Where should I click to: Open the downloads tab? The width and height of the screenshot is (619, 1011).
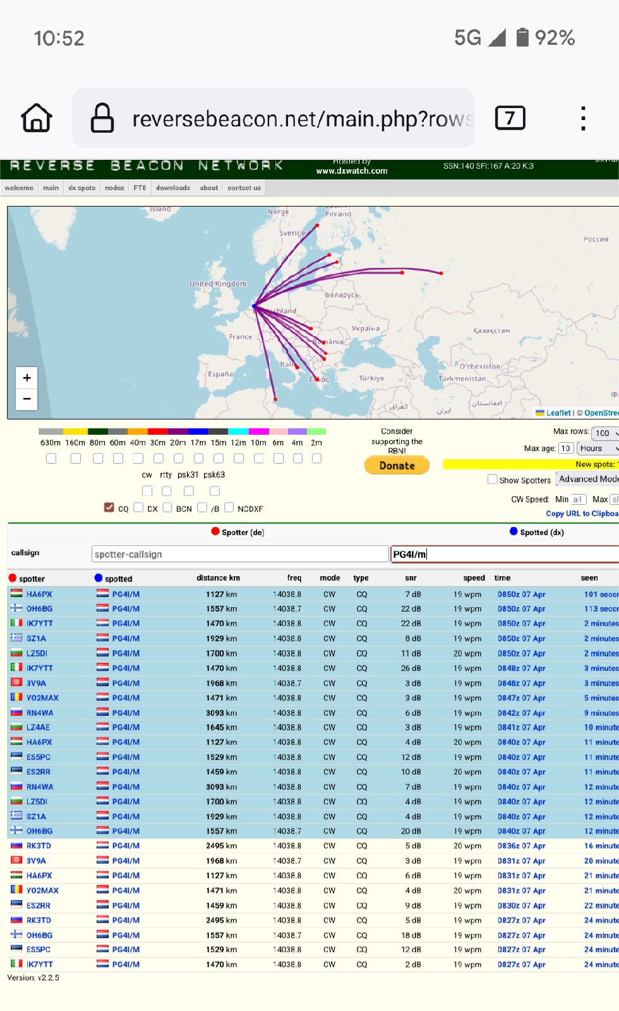[173, 188]
